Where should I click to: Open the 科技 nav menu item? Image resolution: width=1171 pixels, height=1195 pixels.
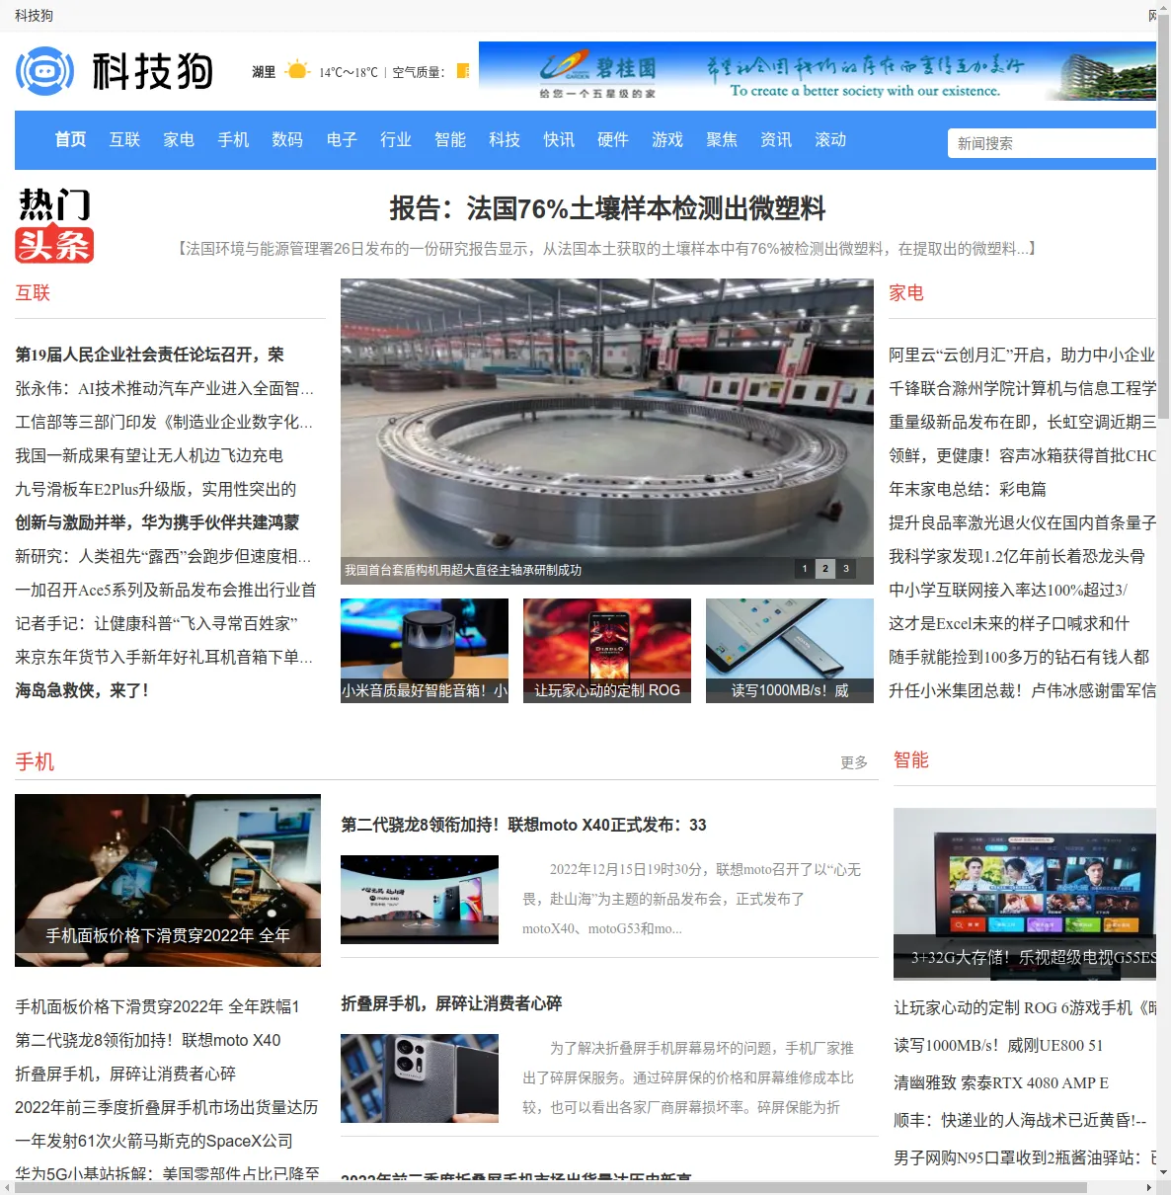tap(505, 140)
